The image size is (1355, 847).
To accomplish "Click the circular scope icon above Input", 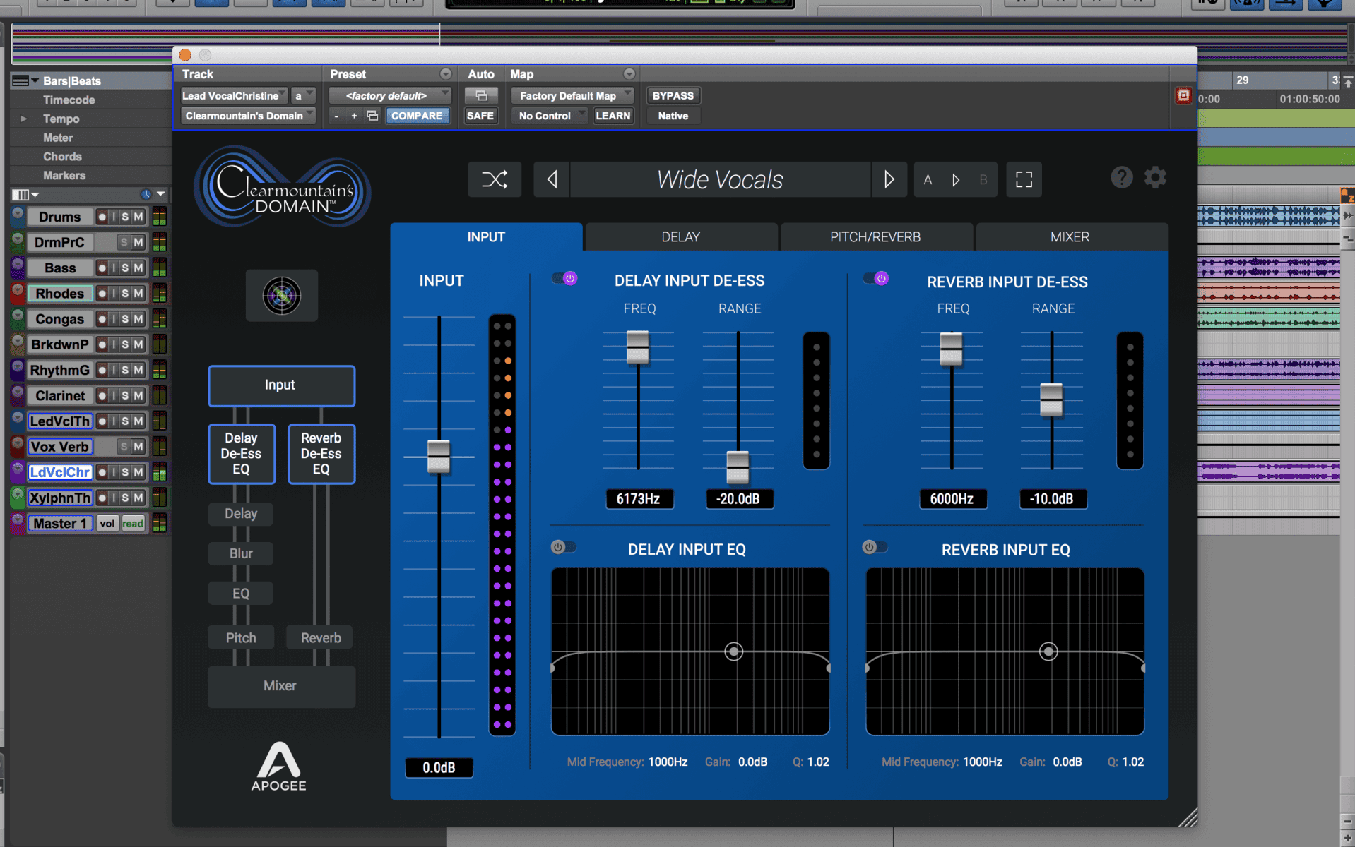I will pyautogui.click(x=282, y=296).
